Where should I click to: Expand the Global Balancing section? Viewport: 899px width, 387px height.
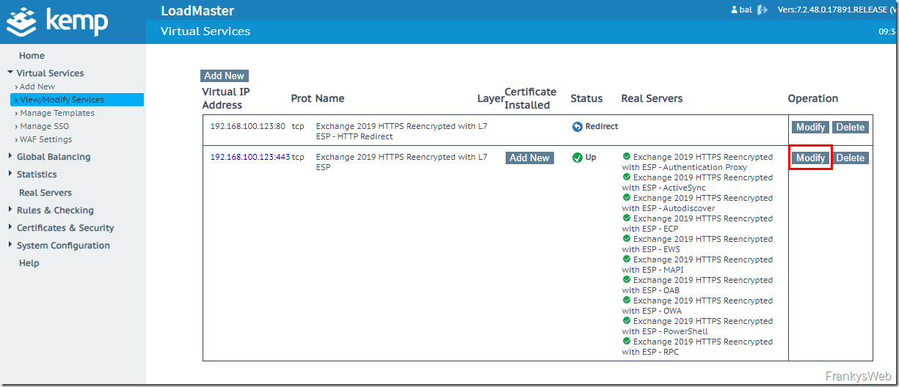tap(10, 156)
